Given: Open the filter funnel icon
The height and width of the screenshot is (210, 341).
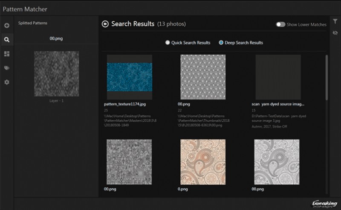Looking at the screenshot, I should (x=335, y=21).
